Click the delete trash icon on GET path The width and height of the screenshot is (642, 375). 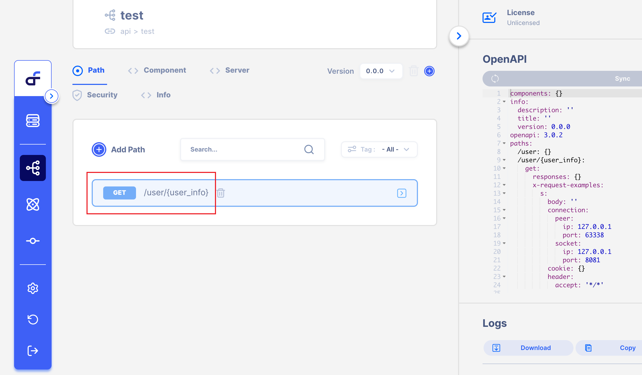point(220,192)
